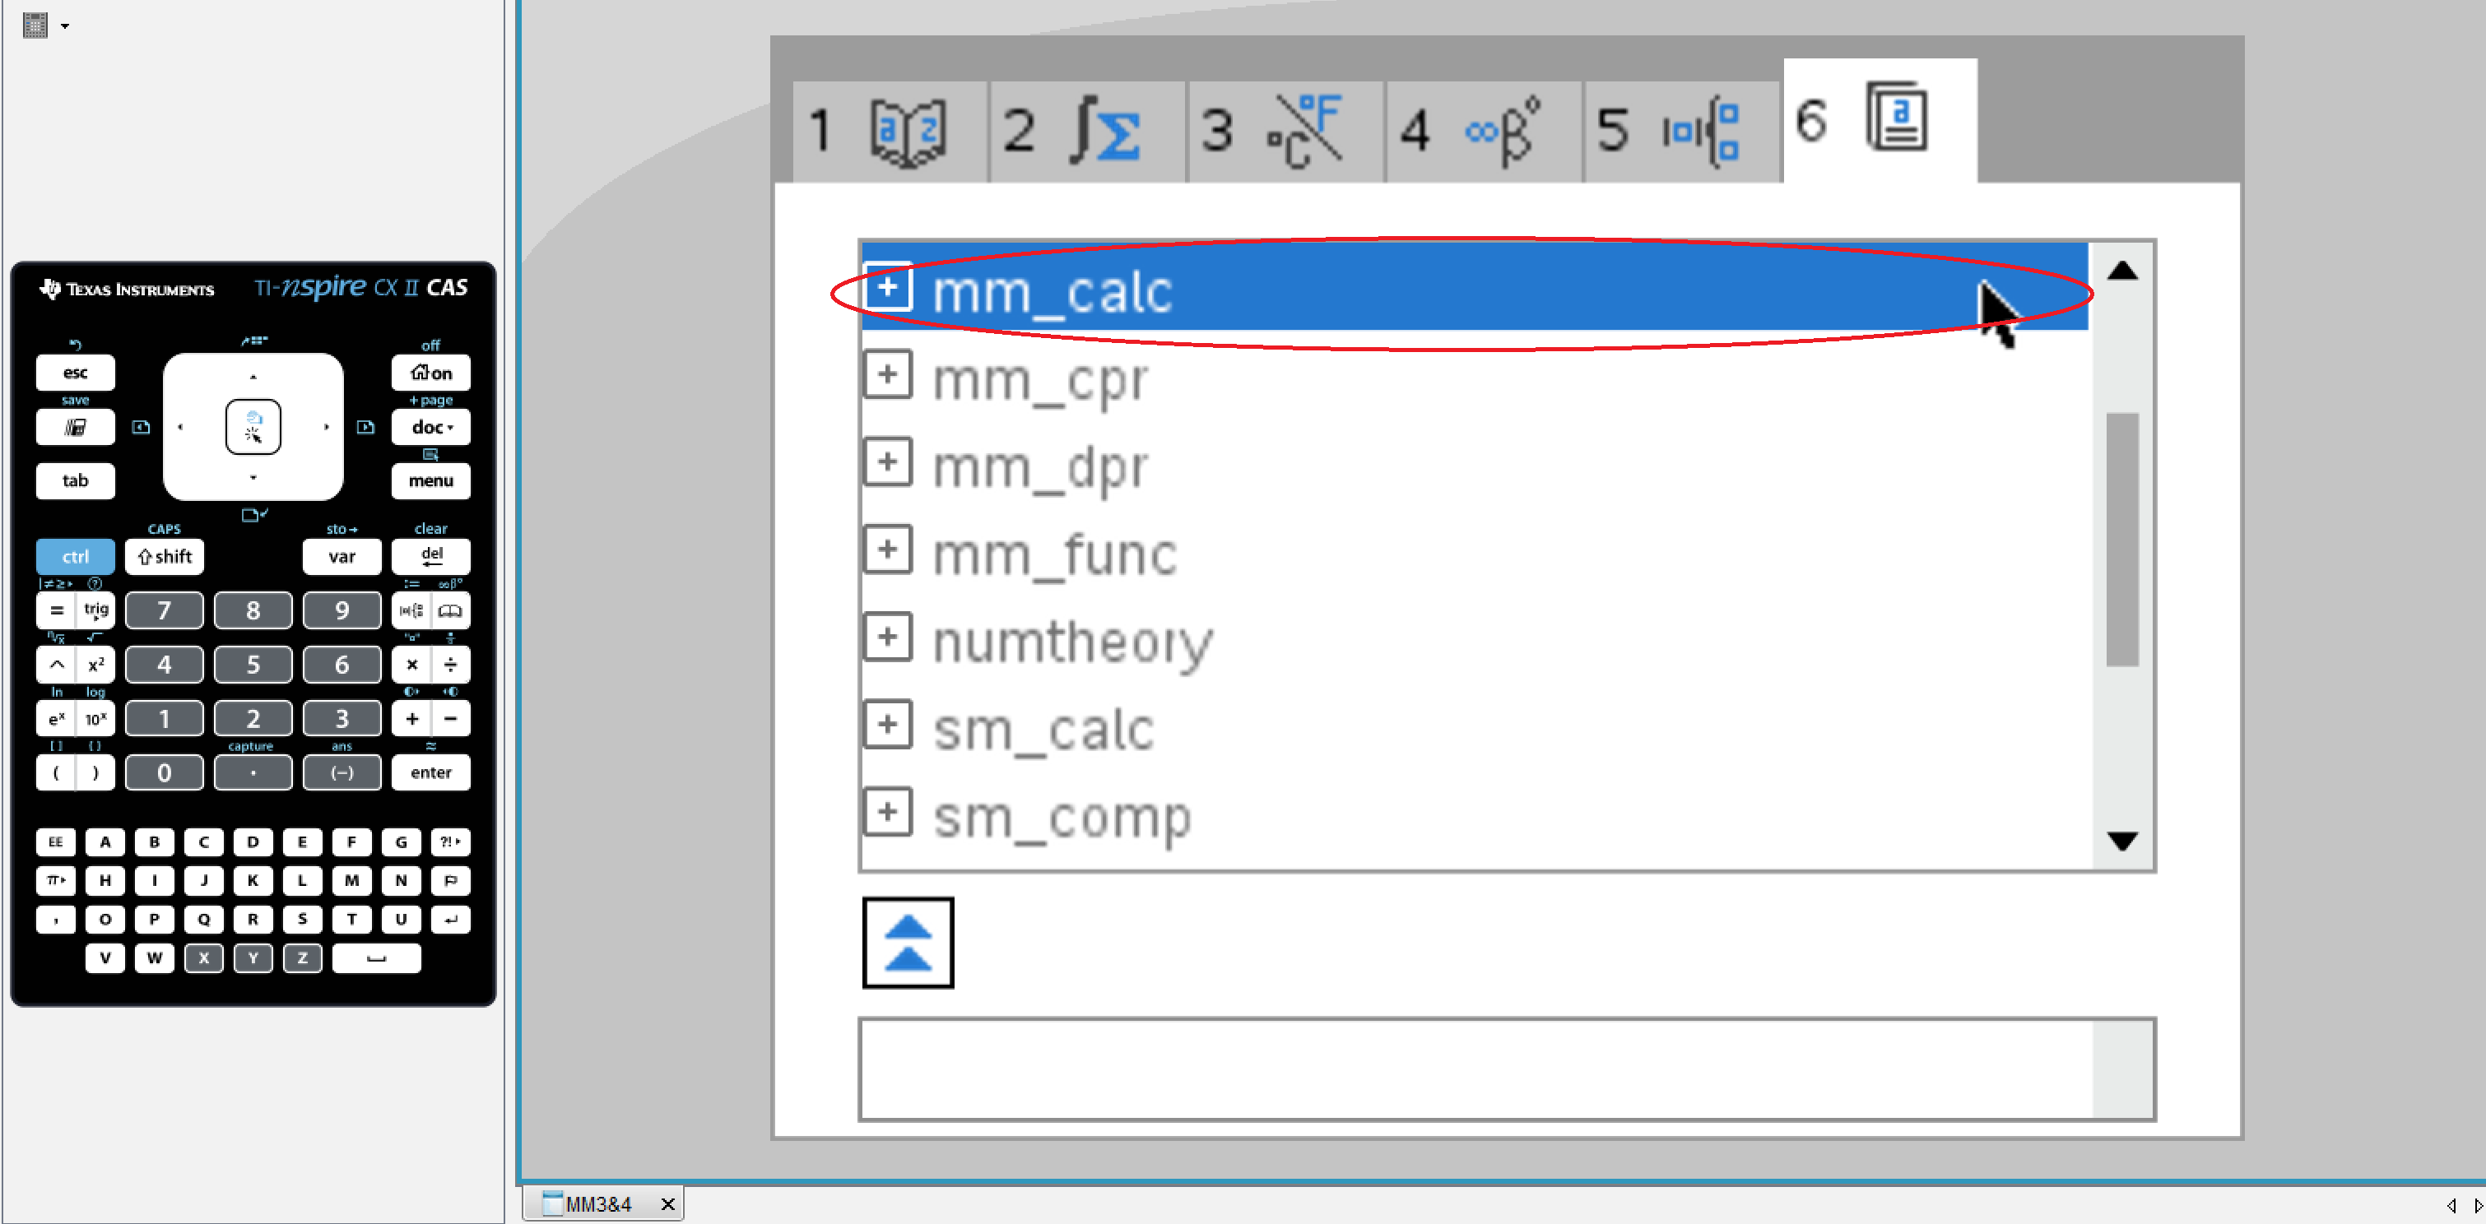Viewport: 2486px width, 1224px height.
Task: Click the 10 to the x key
Action: pyautogui.click(x=95, y=719)
